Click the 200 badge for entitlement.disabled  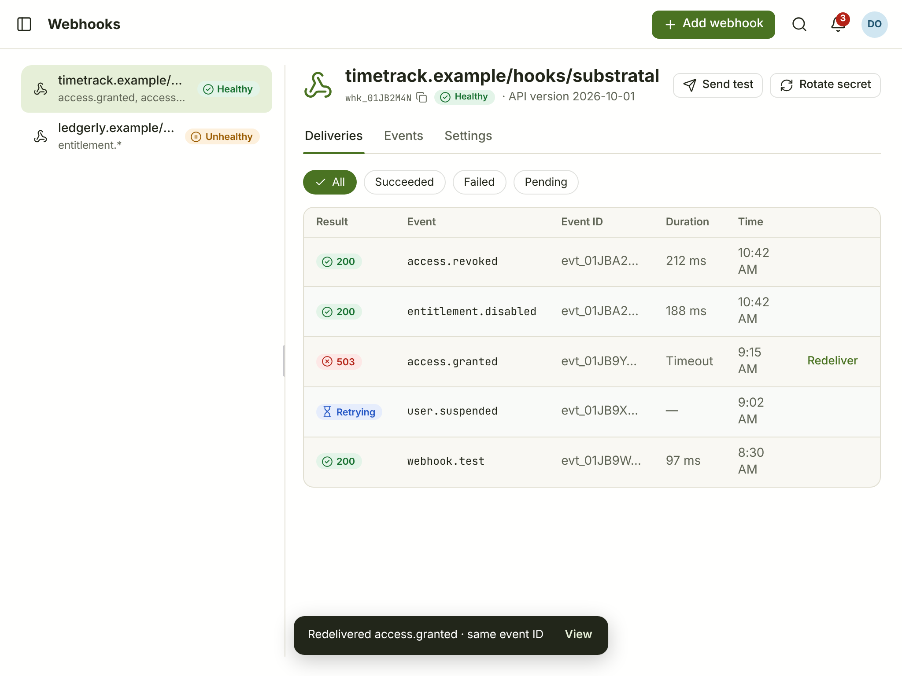click(x=339, y=312)
